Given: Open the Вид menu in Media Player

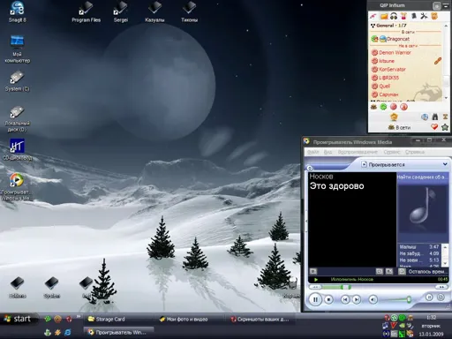Looking at the screenshot, I should [x=328, y=152].
